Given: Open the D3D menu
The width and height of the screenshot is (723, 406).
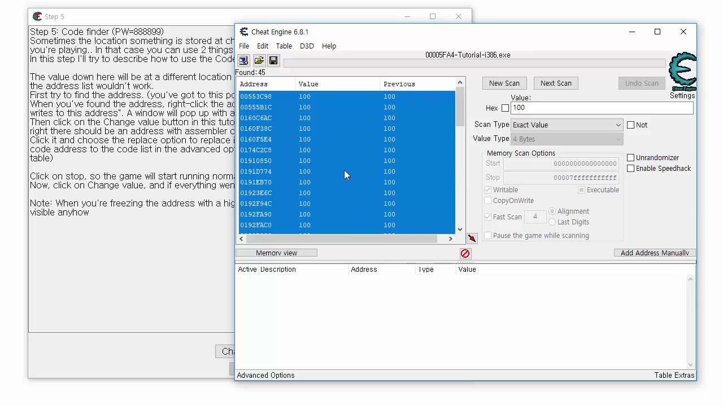Looking at the screenshot, I should point(307,46).
